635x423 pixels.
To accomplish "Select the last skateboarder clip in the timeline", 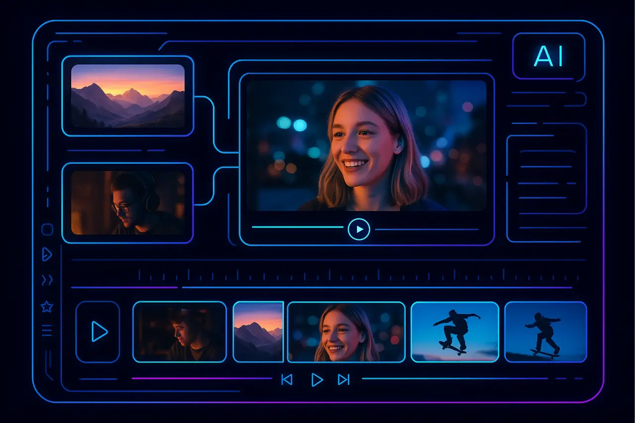I will coord(546,332).
